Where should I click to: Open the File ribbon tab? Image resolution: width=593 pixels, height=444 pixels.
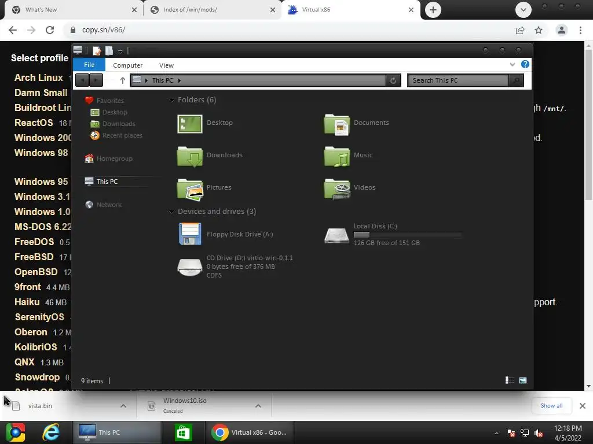pos(89,65)
